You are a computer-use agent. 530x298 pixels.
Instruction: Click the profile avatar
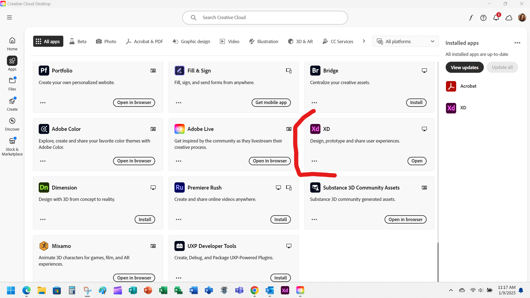coord(522,17)
